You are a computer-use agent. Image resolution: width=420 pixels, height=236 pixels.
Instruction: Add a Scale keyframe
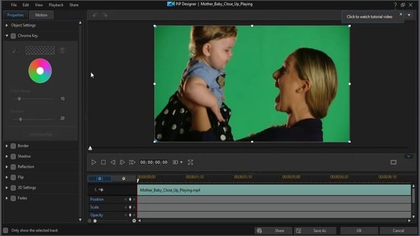[x=130, y=207]
